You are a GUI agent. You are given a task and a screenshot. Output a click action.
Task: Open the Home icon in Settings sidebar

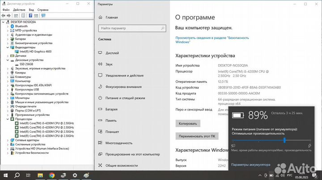tap(100, 17)
